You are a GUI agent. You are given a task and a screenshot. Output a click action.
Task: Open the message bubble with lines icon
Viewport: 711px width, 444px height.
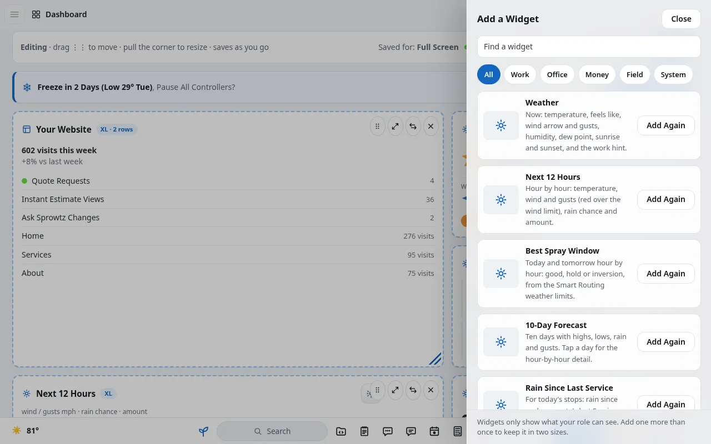pos(411,431)
